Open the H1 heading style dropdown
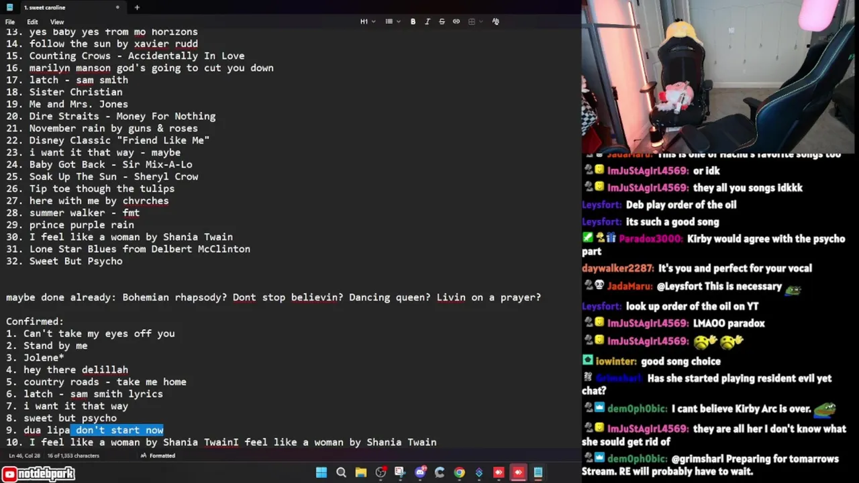The image size is (859, 483). pyautogui.click(x=368, y=21)
